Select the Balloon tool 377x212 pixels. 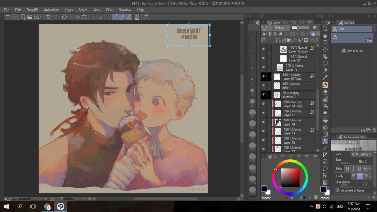click(325, 169)
